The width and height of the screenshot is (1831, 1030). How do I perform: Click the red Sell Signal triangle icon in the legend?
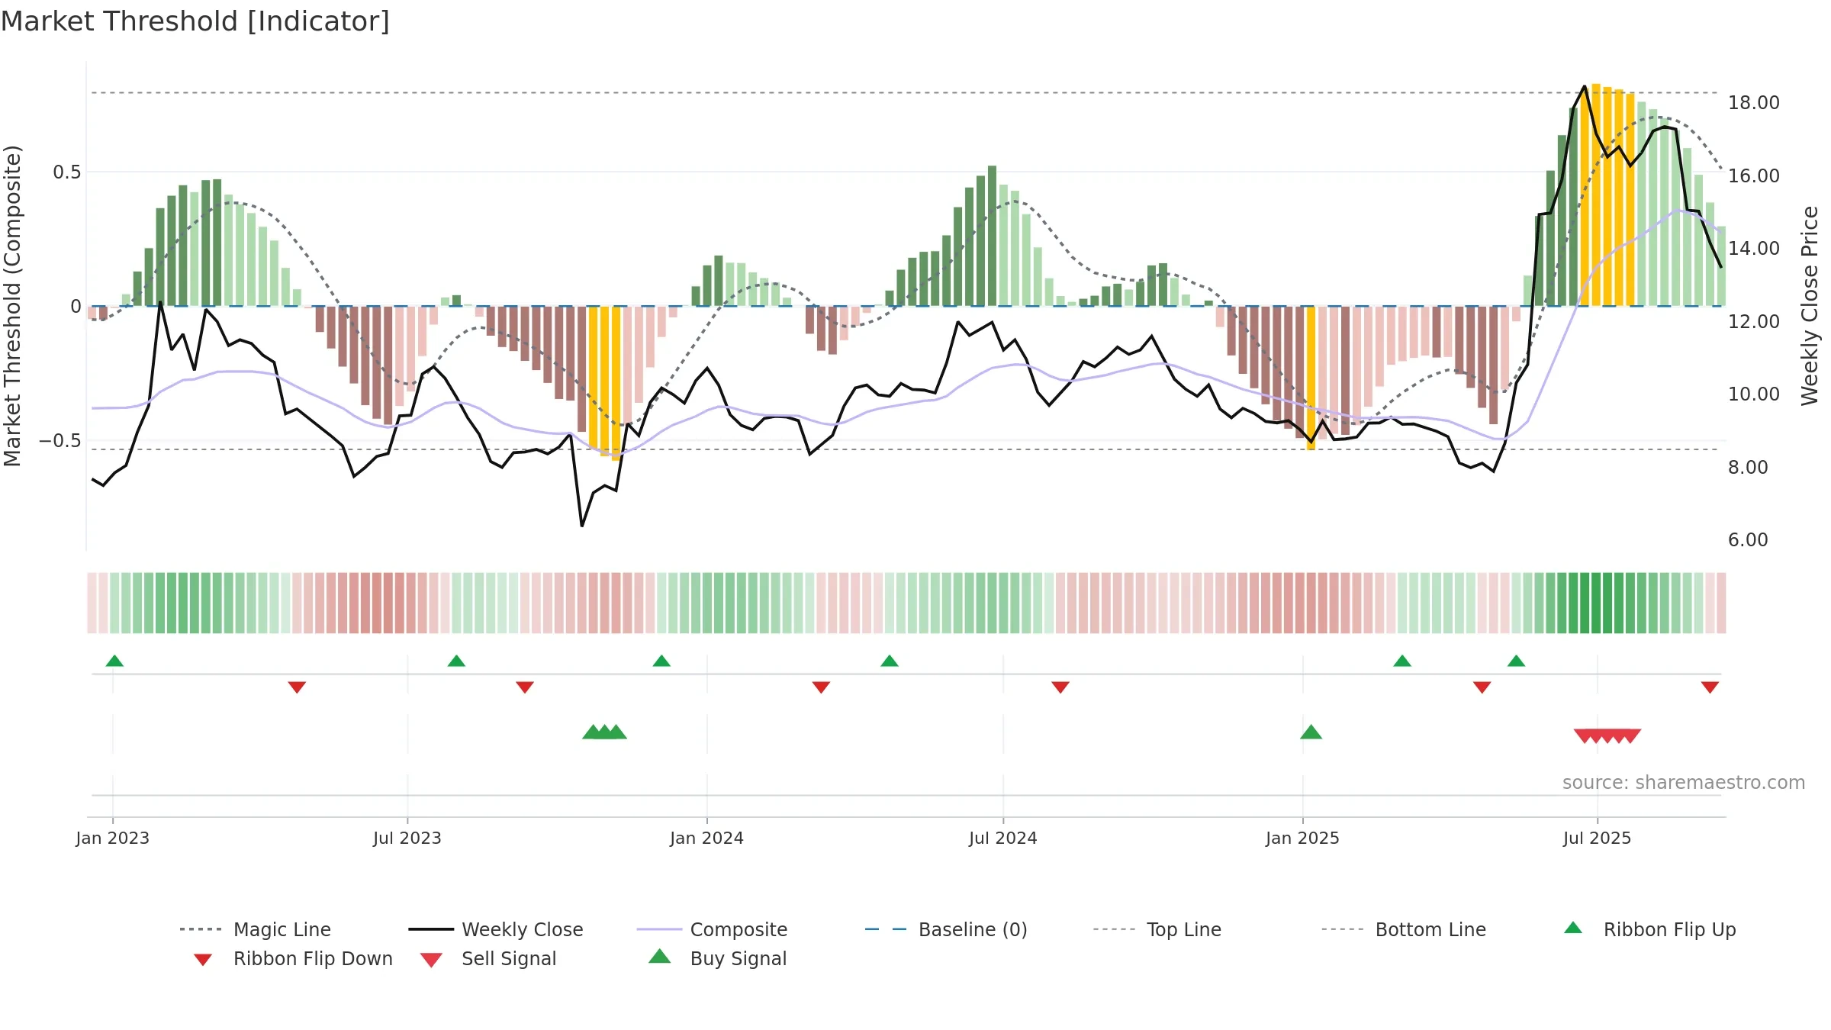point(432,961)
